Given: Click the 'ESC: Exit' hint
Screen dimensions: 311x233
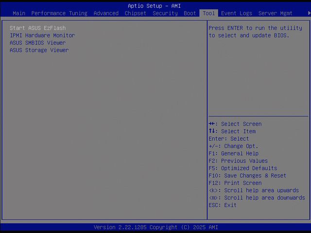Looking at the screenshot, I should click(223, 205).
